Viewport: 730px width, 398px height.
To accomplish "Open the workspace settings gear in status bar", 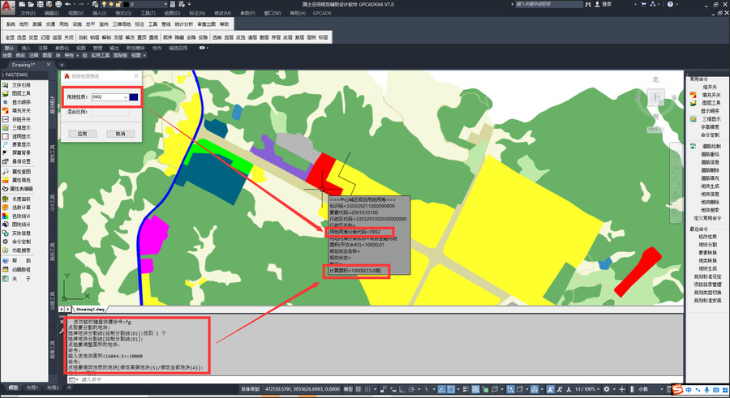I will pyautogui.click(x=607, y=389).
